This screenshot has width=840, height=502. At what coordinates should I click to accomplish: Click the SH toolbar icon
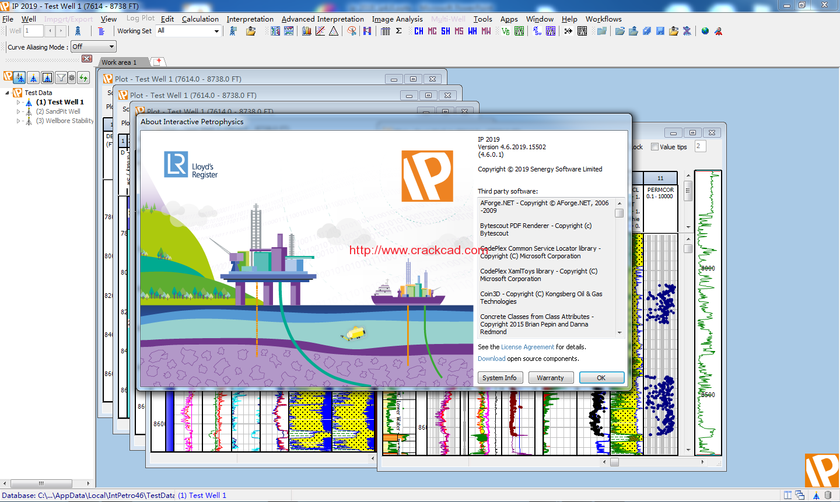tap(446, 31)
